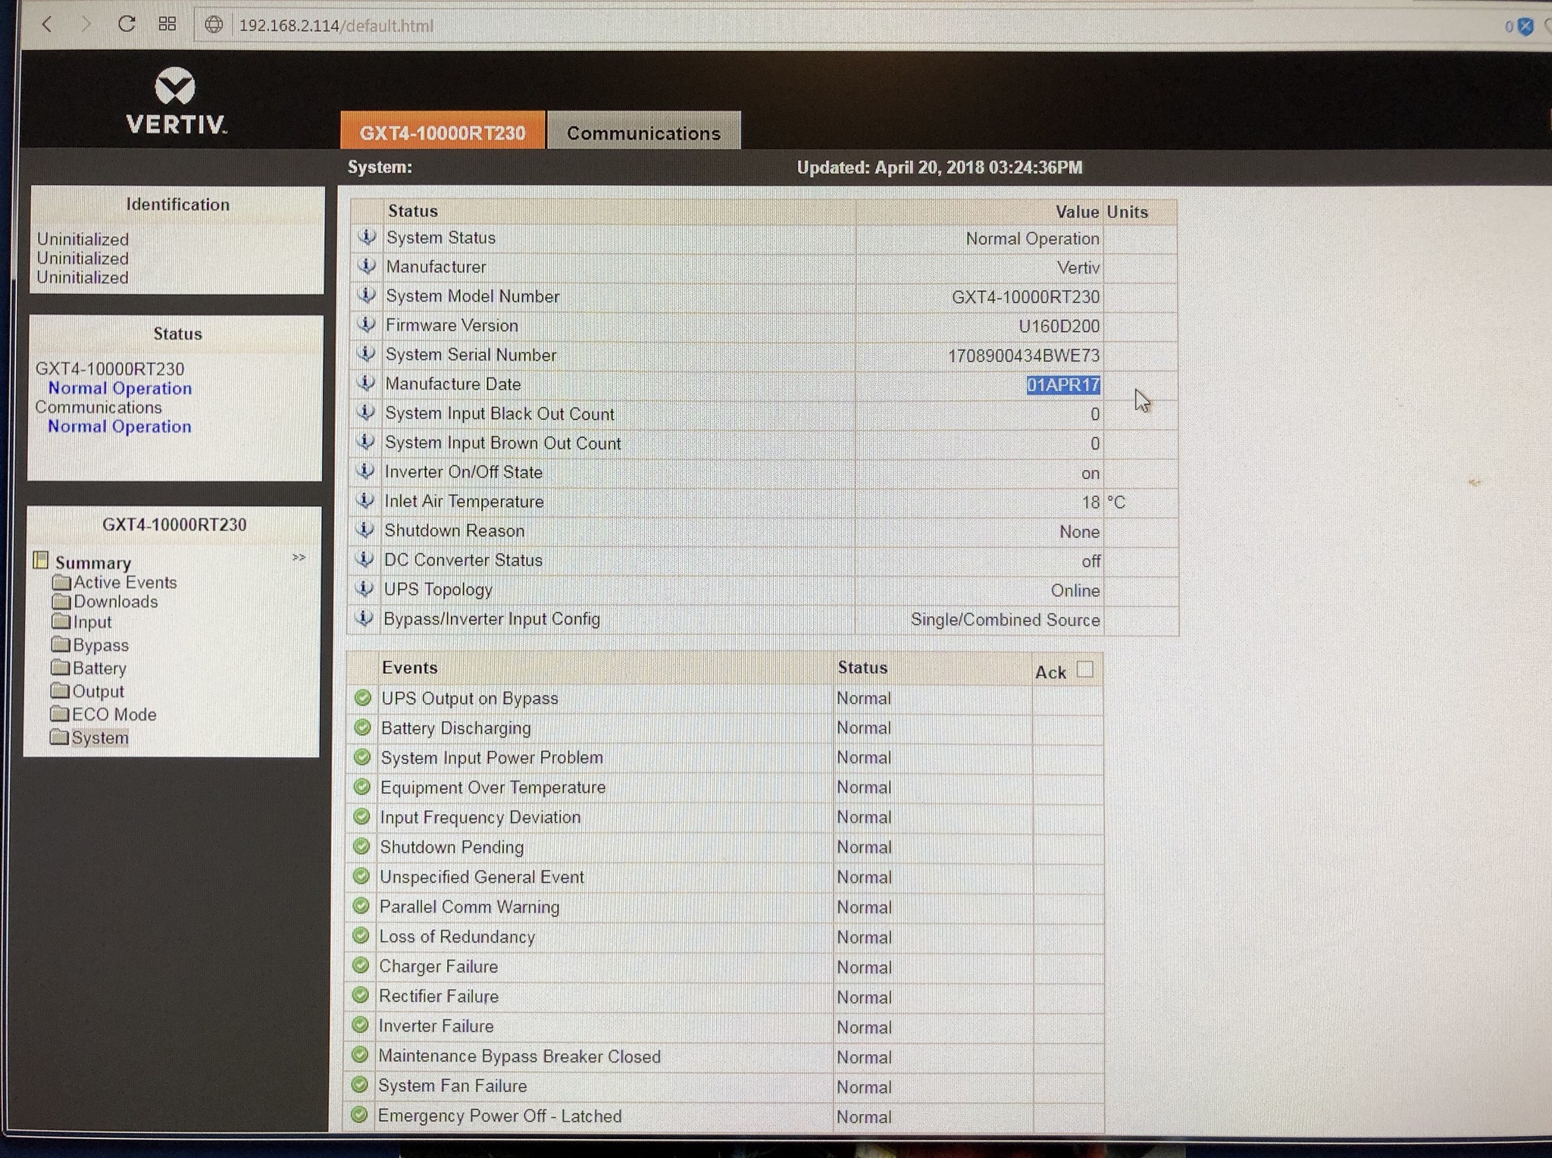
Task: Click the Rectifier Failure event text
Action: [x=439, y=997]
